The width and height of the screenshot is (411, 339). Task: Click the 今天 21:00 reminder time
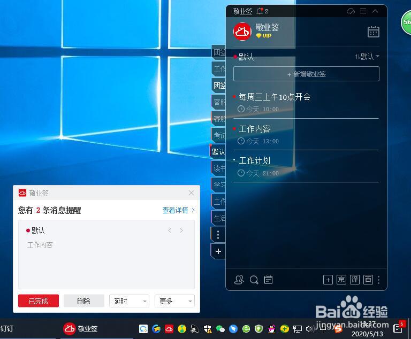tap(262, 173)
